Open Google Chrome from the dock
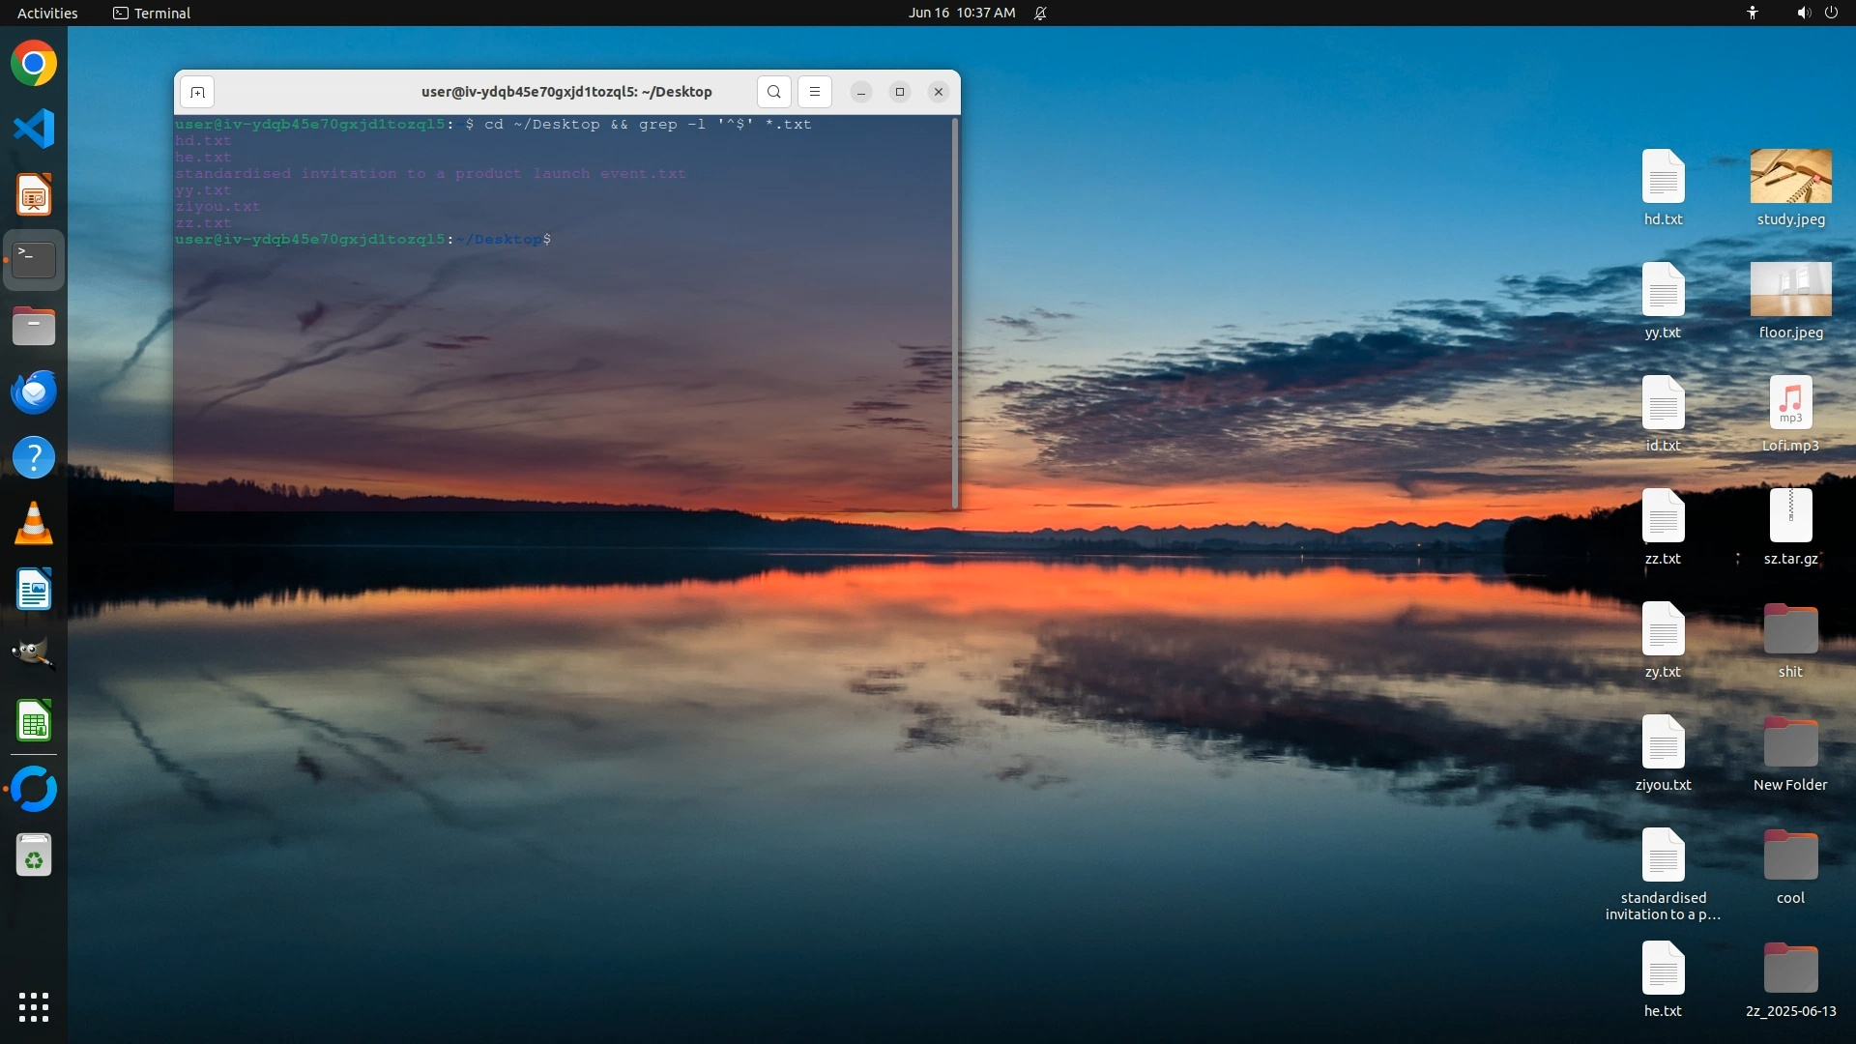This screenshot has height=1044, width=1856. [34, 64]
